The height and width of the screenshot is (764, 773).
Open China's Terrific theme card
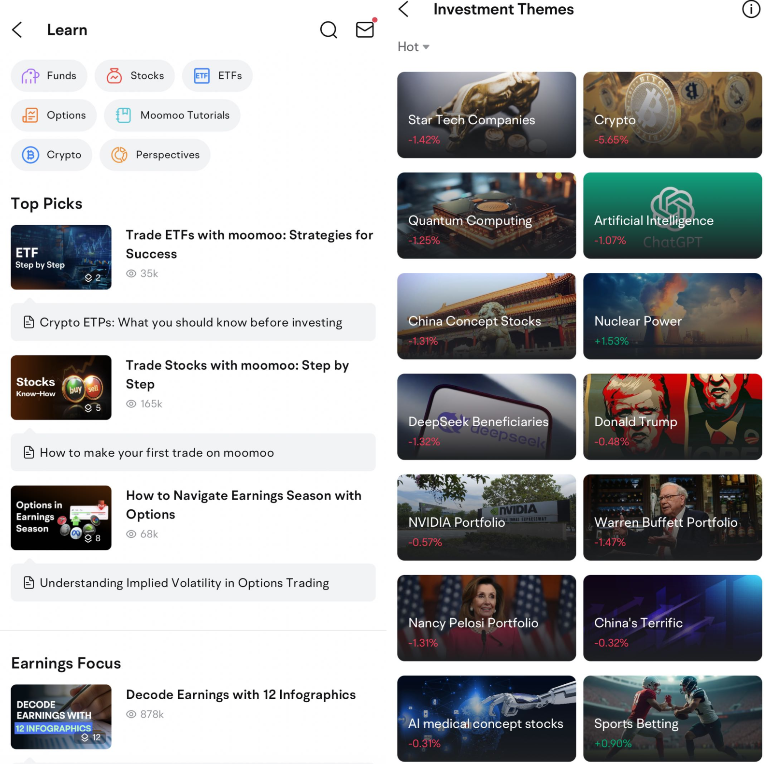pyautogui.click(x=673, y=618)
